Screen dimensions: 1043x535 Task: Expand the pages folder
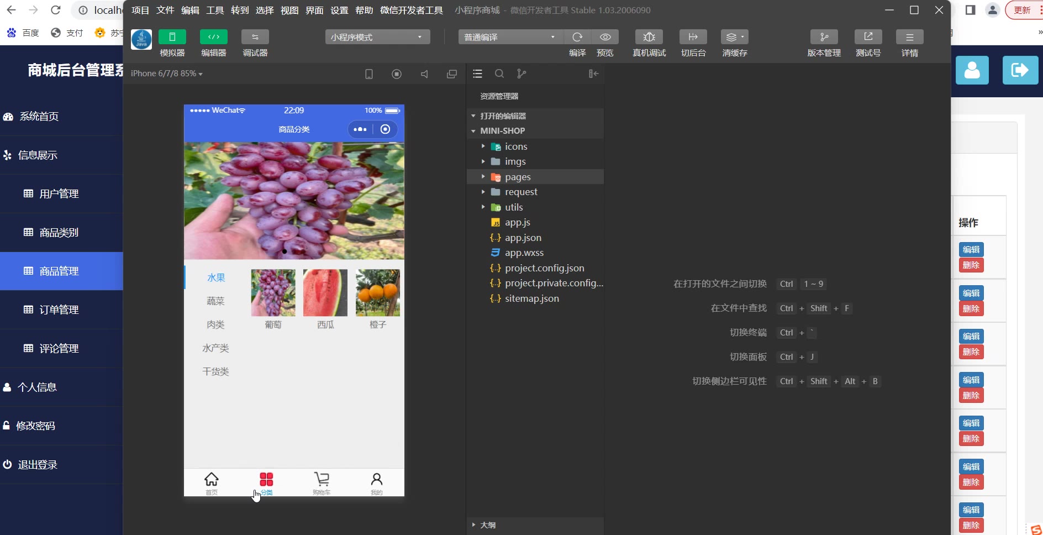(x=535, y=177)
